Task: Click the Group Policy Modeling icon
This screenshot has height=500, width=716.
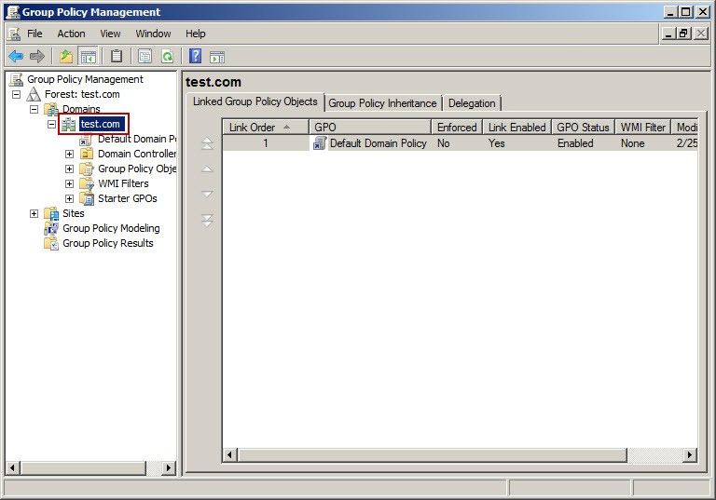Action: click(x=51, y=228)
